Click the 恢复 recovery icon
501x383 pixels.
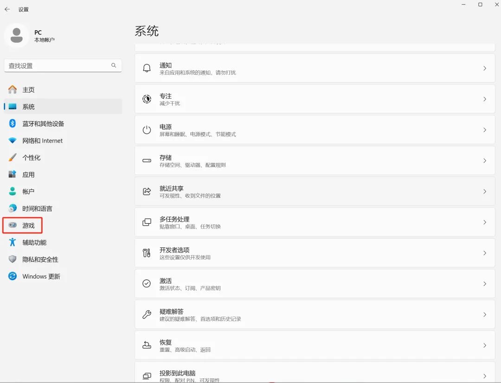(x=147, y=345)
